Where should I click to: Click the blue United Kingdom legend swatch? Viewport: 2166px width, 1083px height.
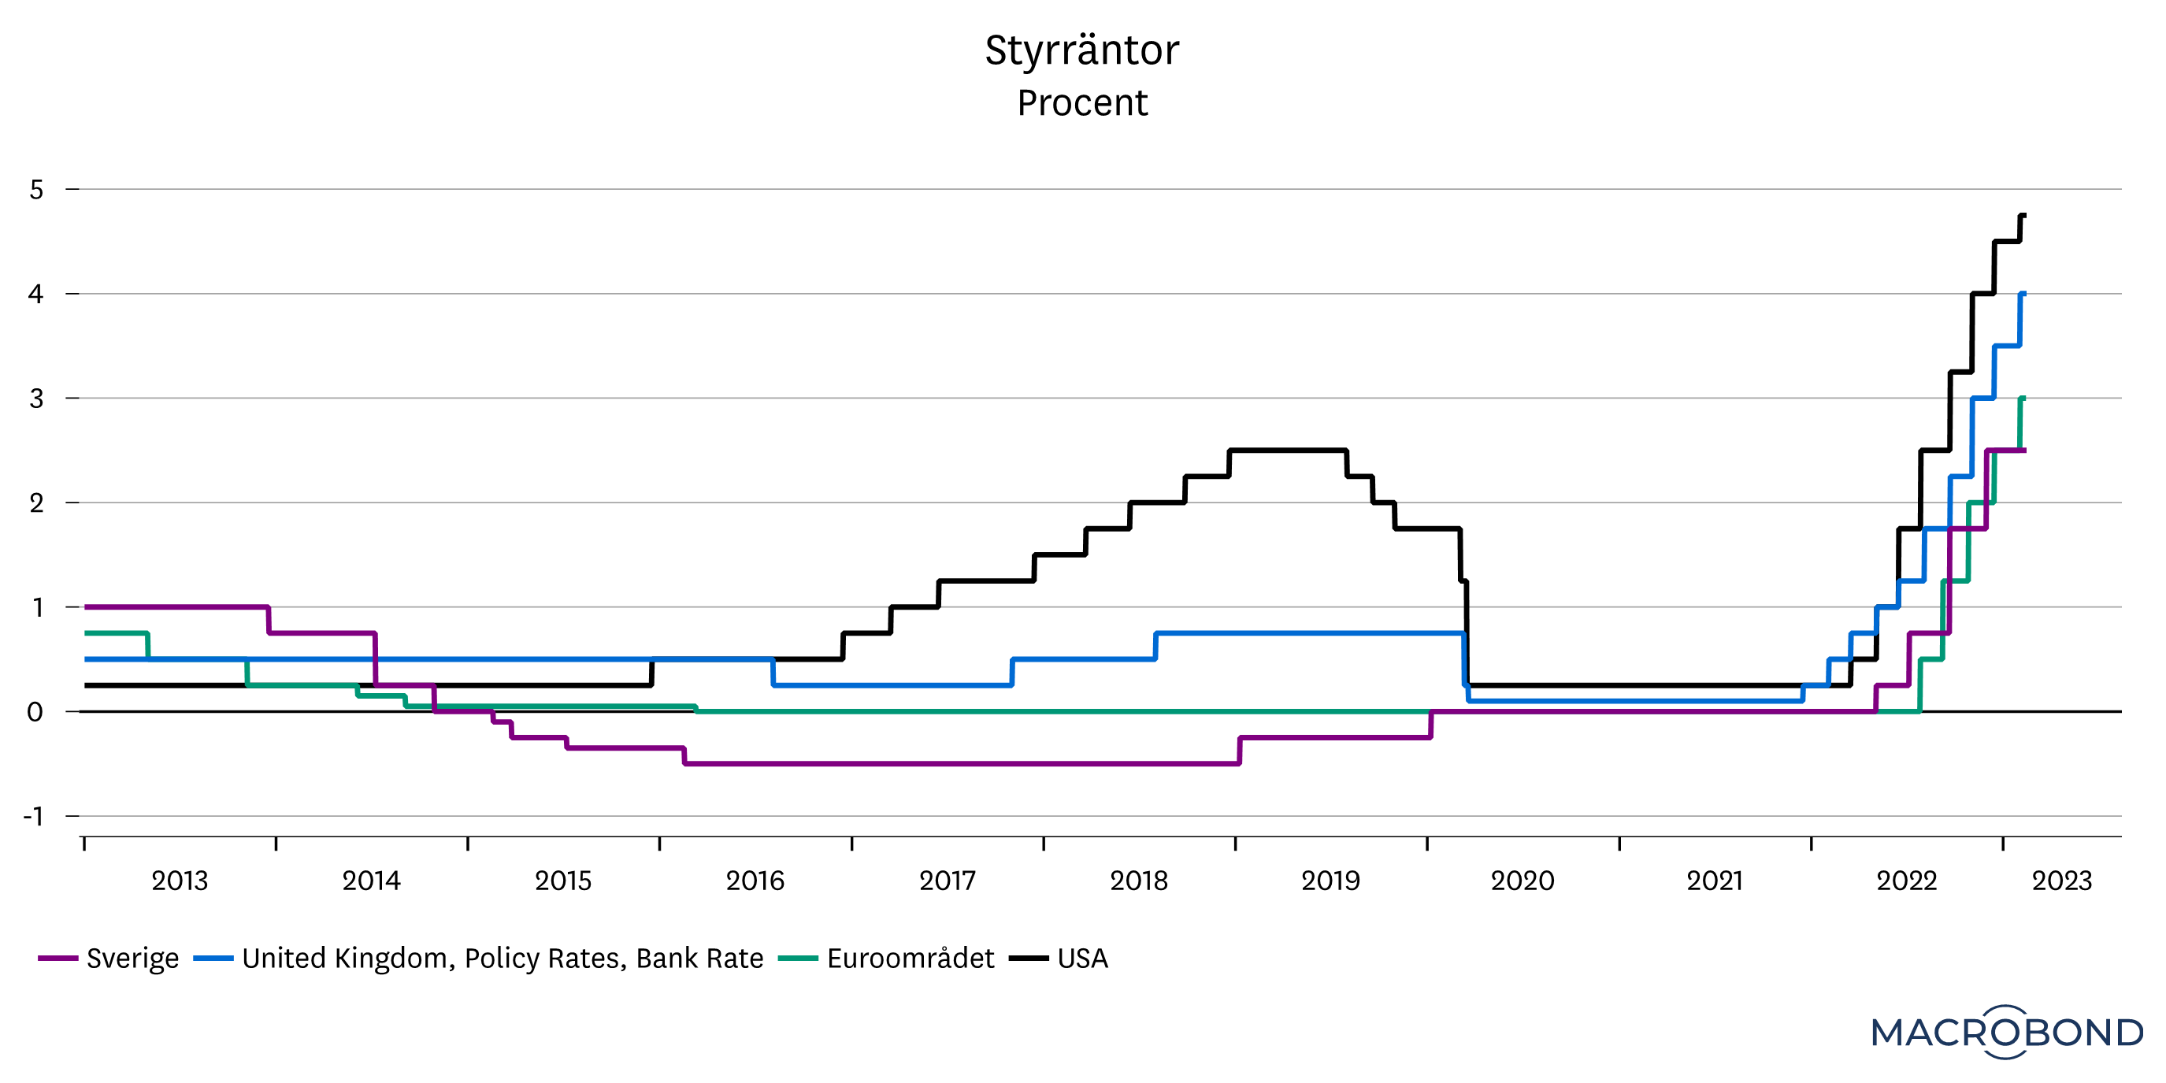213,959
